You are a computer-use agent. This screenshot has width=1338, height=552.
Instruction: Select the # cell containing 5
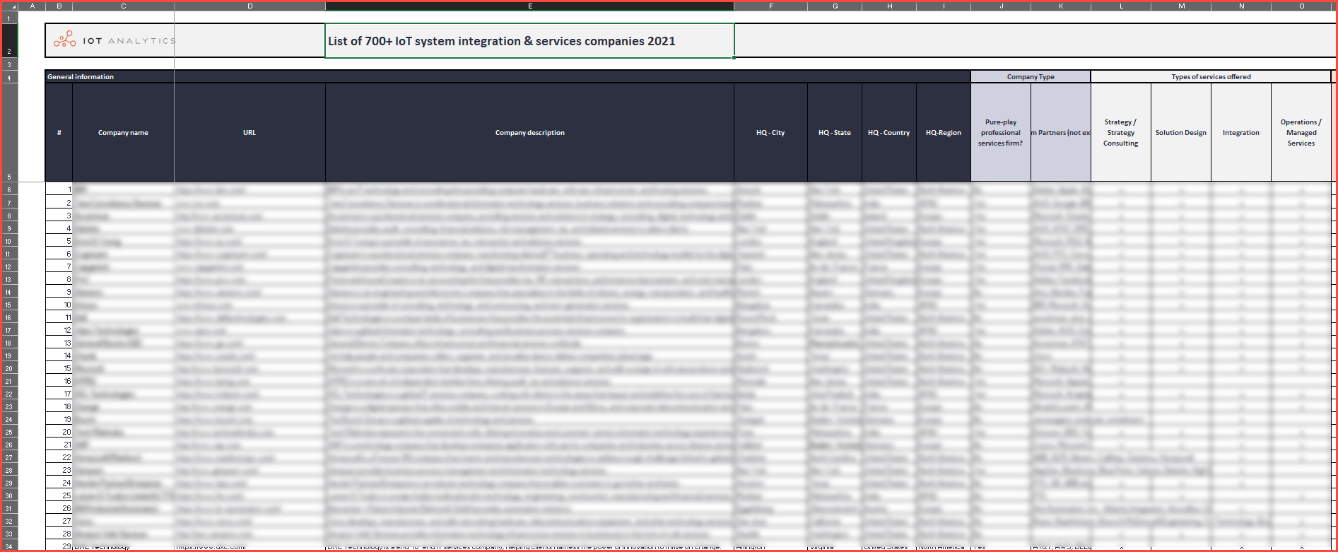tap(59, 241)
